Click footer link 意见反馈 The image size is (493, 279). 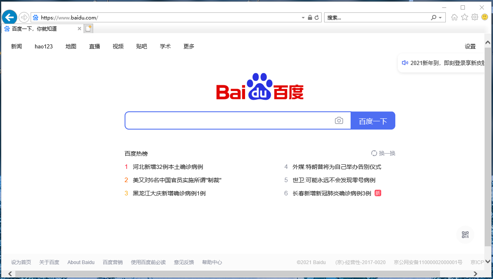(x=184, y=262)
